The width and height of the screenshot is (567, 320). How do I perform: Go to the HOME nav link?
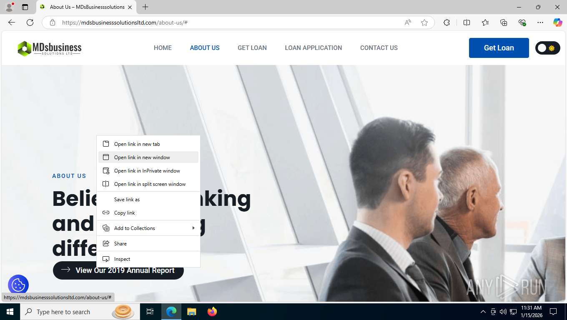pyautogui.click(x=163, y=48)
